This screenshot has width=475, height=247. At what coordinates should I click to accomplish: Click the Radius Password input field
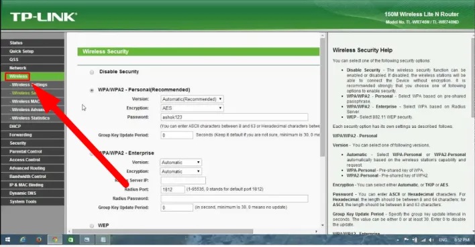pos(234,199)
